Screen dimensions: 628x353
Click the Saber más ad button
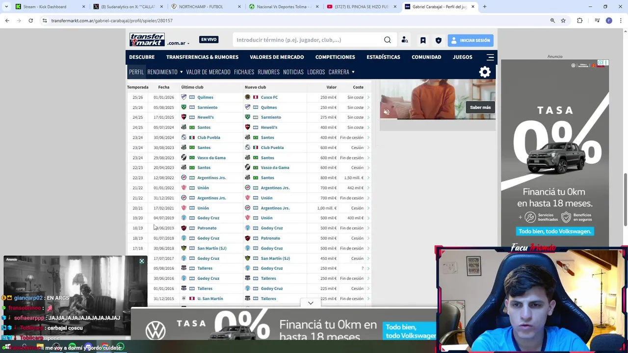480,107
